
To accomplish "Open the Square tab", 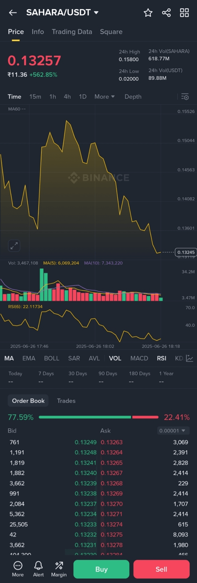I will point(111,32).
